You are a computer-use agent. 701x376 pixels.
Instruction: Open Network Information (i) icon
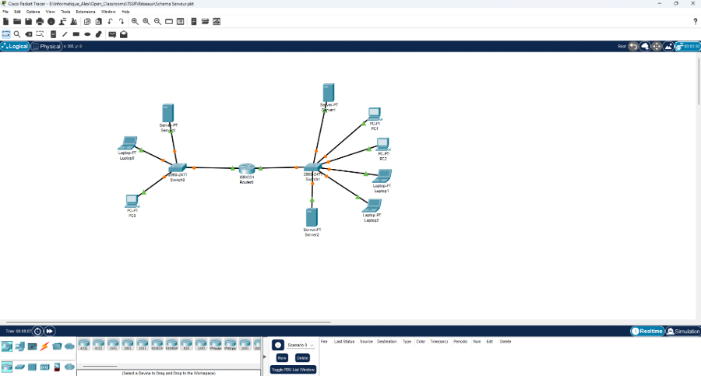coord(51,22)
